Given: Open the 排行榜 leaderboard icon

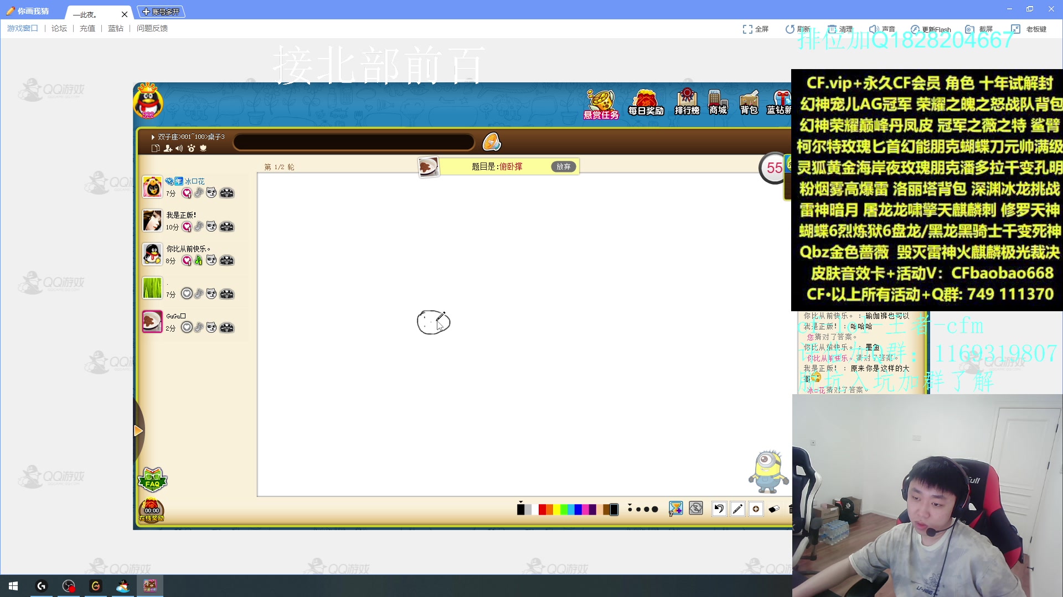Looking at the screenshot, I should (687, 102).
